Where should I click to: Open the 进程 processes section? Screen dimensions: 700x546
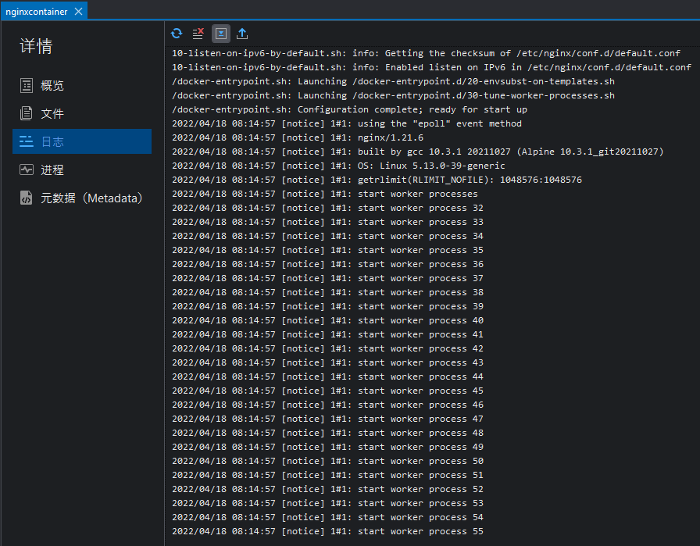82,170
